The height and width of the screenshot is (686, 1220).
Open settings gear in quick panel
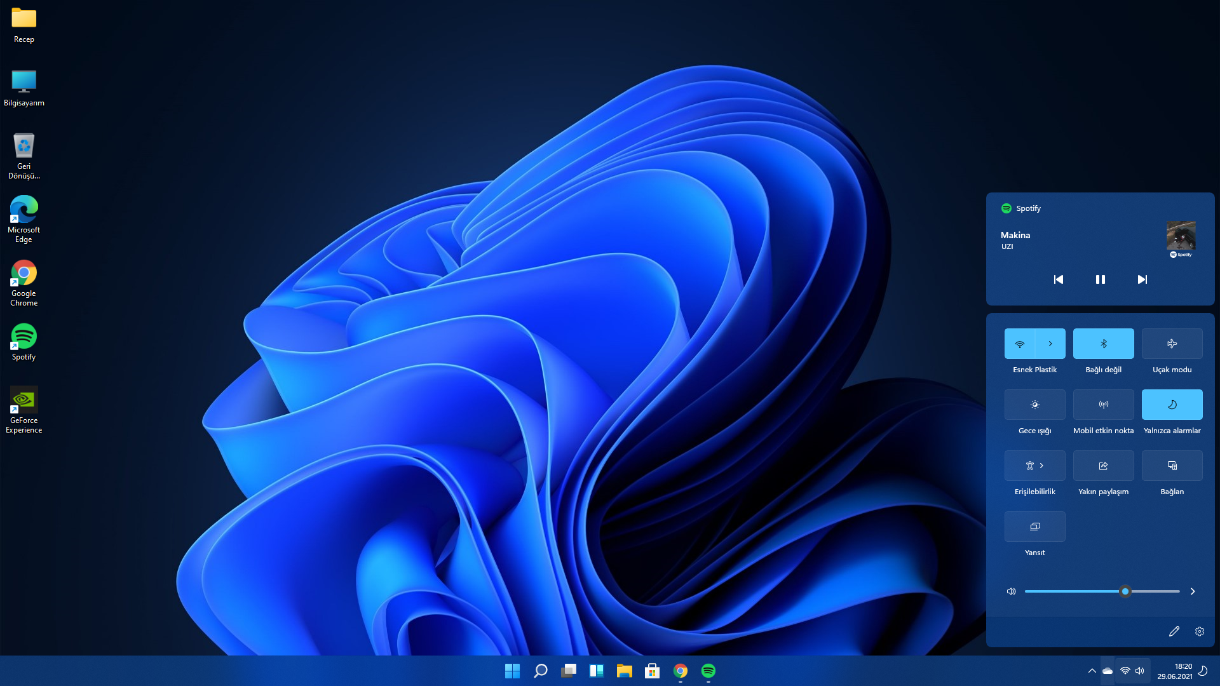click(1200, 631)
